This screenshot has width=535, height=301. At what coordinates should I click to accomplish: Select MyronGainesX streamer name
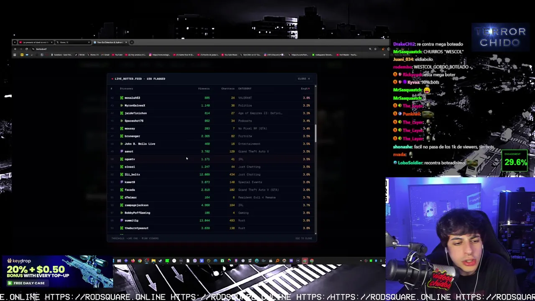(x=135, y=105)
